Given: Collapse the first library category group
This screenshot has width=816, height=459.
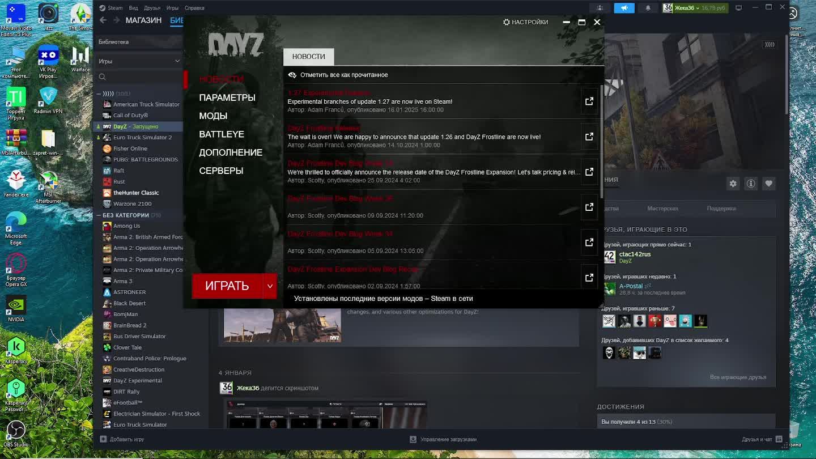Looking at the screenshot, I should 99,93.
